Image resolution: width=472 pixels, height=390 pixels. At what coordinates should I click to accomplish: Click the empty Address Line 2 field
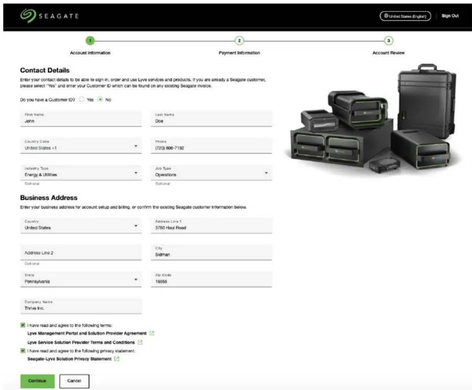[x=81, y=252]
